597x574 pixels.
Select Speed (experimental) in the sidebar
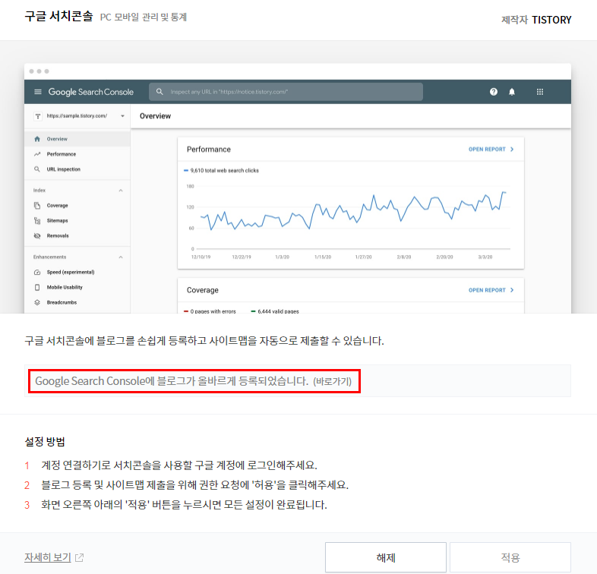(77, 272)
